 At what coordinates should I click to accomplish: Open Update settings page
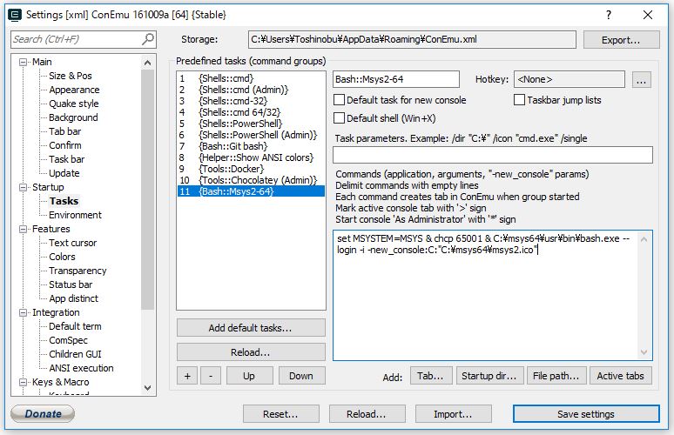coord(64,173)
